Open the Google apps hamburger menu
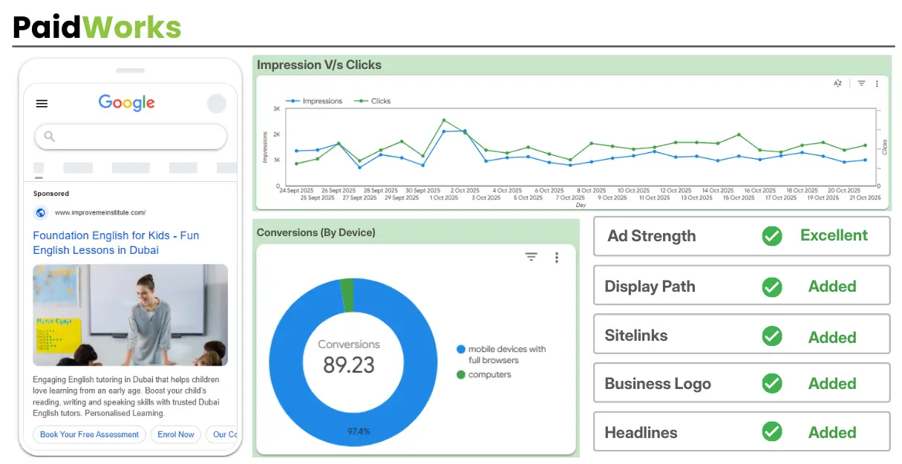The width and height of the screenshot is (902, 464). click(x=42, y=103)
